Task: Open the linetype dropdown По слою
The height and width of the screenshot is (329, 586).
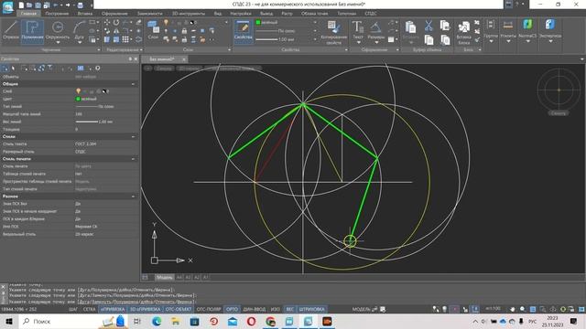Action: click(287, 31)
